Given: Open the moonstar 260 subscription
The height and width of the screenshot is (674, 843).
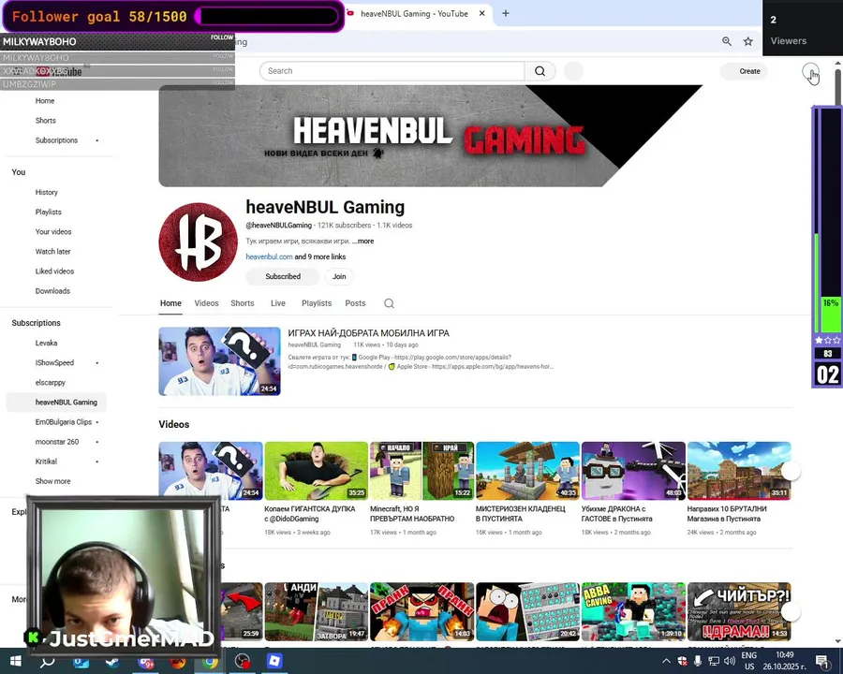Looking at the screenshot, I should 57,442.
